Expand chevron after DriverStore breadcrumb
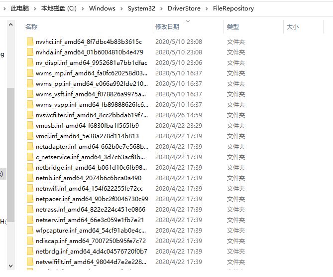Screen dimensions: 333x277 [207, 8]
